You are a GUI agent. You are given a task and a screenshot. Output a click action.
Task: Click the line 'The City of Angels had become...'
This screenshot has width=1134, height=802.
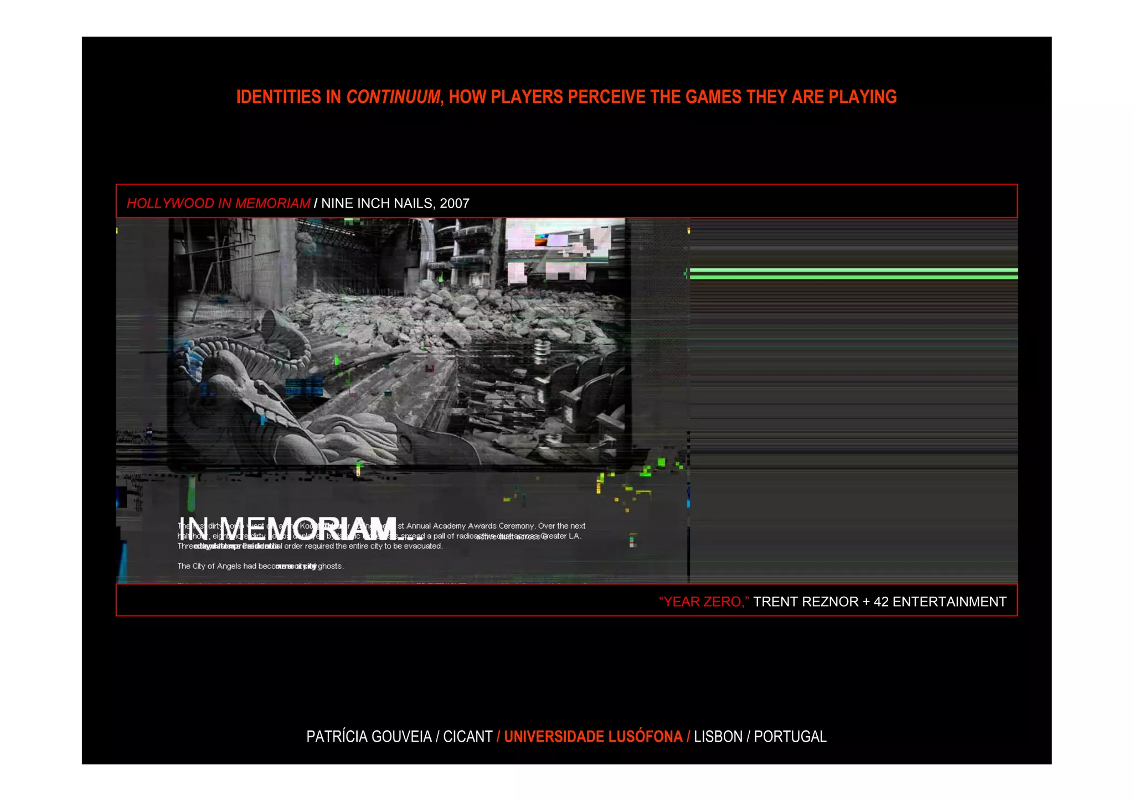pos(260,566)
